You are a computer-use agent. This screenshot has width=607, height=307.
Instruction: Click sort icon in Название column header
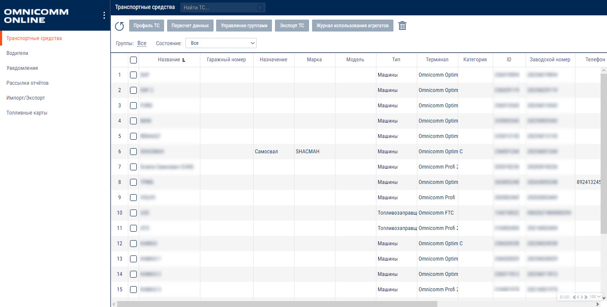click(184, 60)
